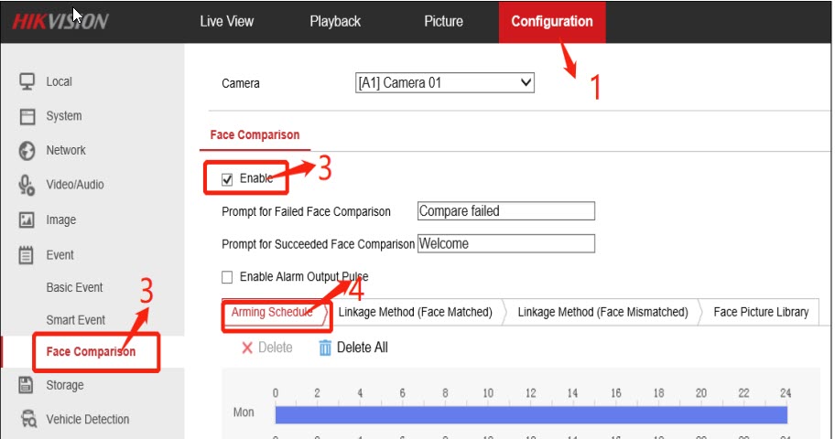Click the Event calendar icon
This screenshot has height=439, width=835.
27,255
